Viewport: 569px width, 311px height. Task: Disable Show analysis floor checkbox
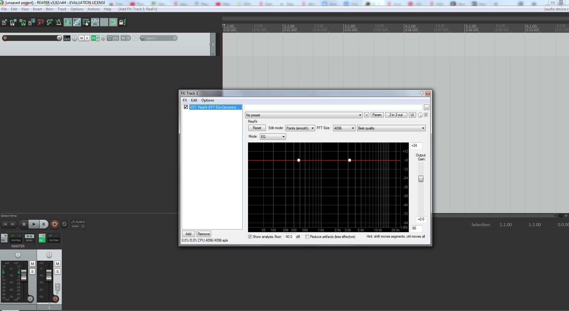pos(250,237)
